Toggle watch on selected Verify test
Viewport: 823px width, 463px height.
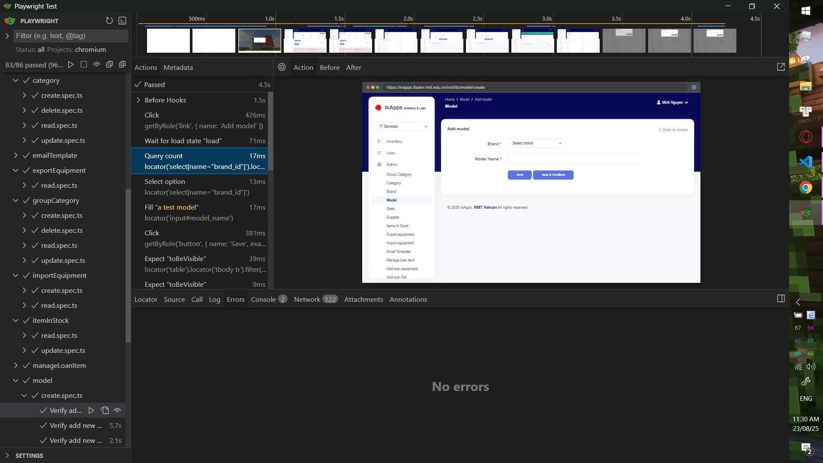click(x=117, y=411)
